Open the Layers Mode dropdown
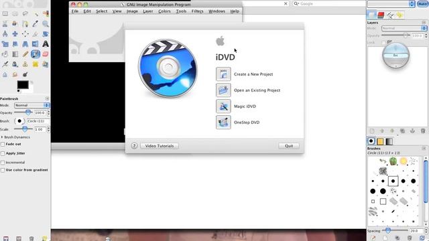Screen dimensions: 429x241 coord(404,28)
